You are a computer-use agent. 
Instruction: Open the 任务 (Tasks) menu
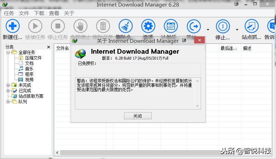click(x=9, y=13)
